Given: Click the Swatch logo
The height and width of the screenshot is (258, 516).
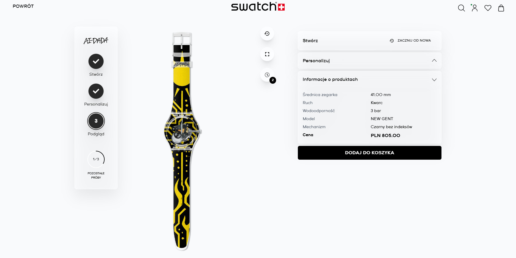Looking at the screenshot, I should click(258, 7).
